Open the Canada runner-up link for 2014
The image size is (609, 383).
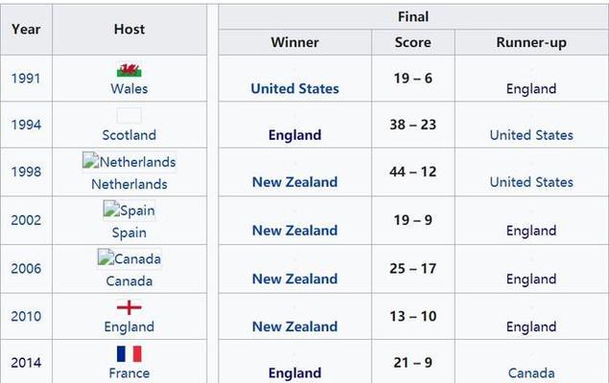(x=531, y=372)
